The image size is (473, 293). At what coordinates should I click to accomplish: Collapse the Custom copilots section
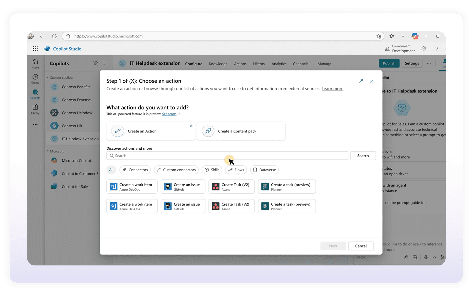(48, 78)
